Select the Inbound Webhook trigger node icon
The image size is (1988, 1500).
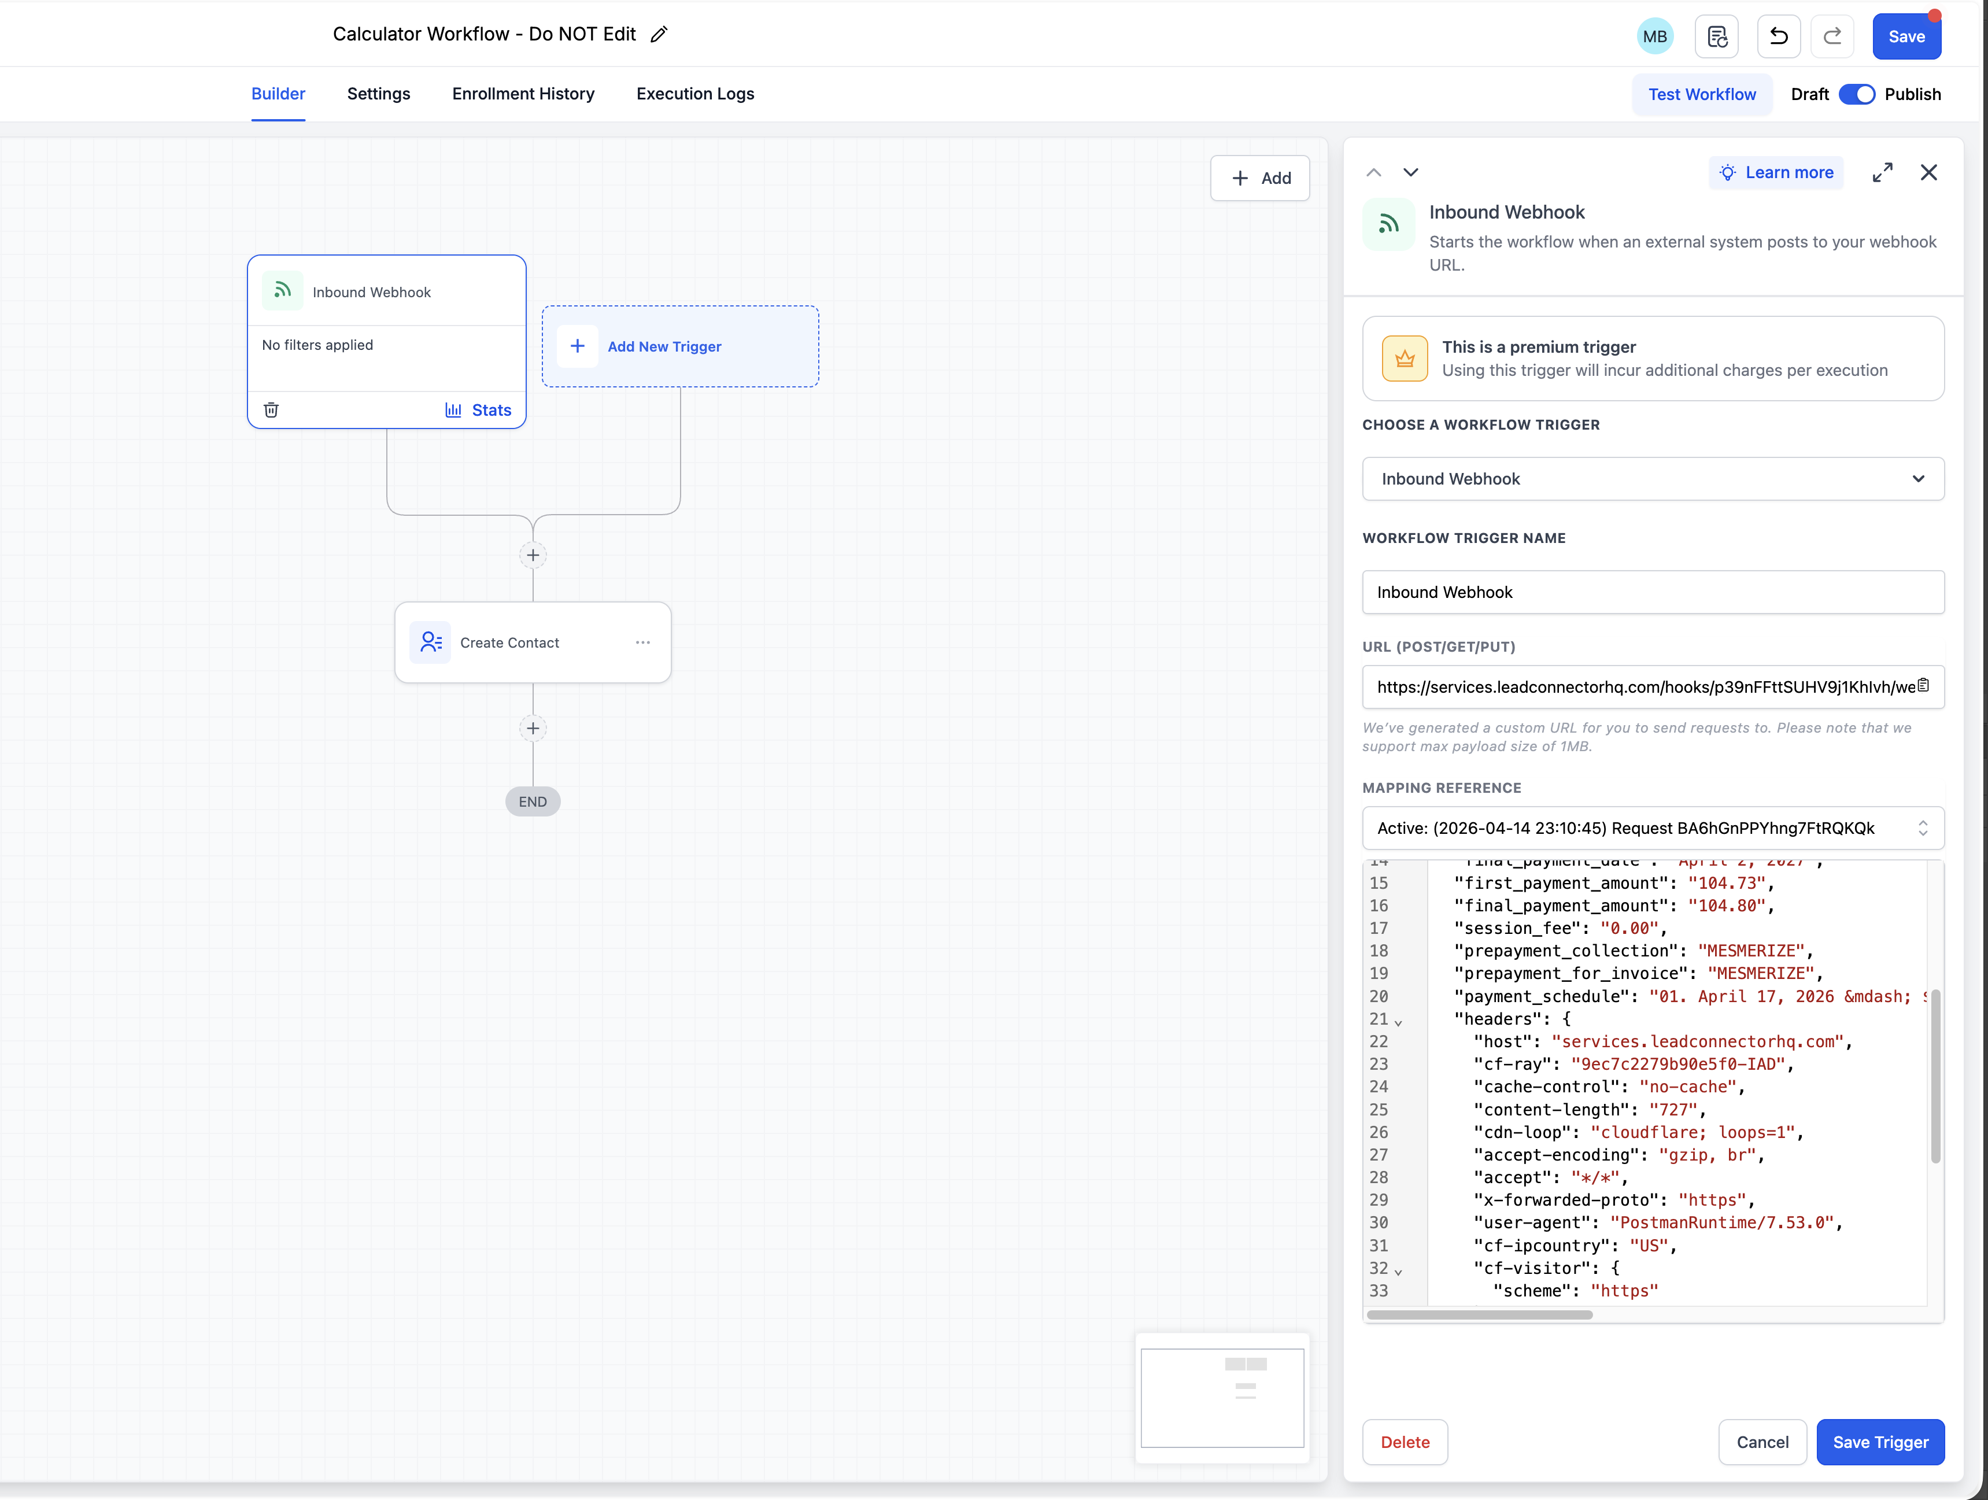coord(282,291)
